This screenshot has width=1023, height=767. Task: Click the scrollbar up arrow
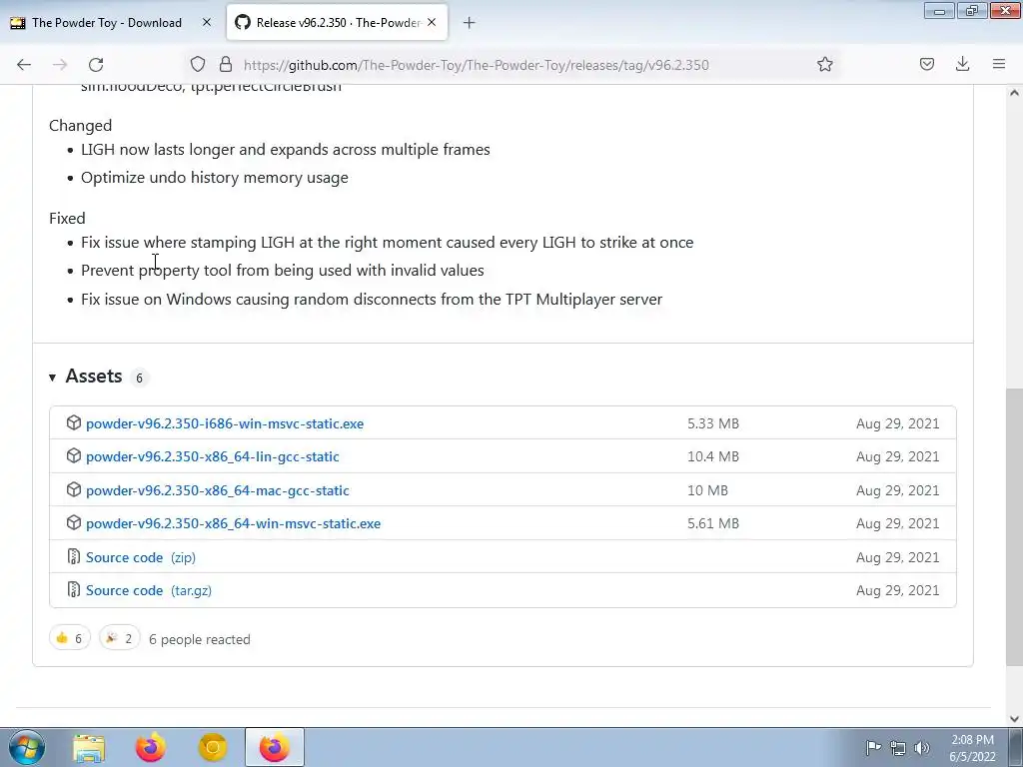[x=1014, y=93]
